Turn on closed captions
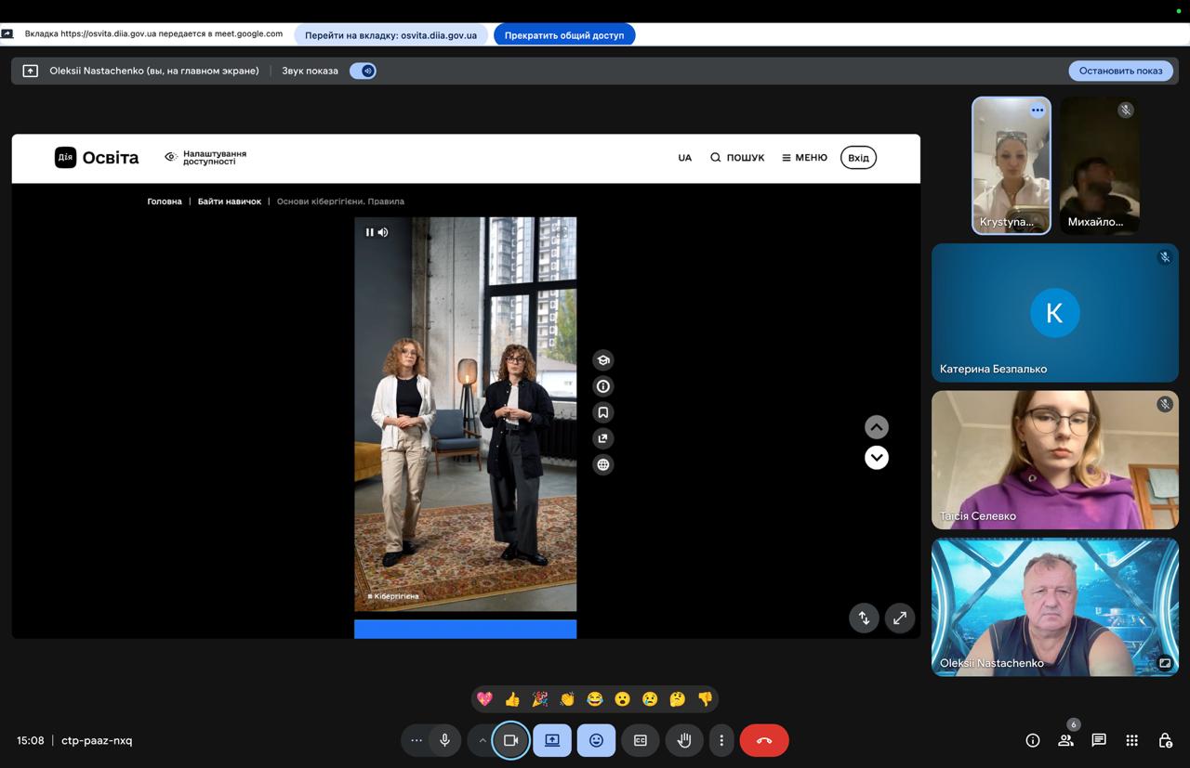Image resolution: width=1190 pixels, height=768 pixels. (x=640, y=740)
